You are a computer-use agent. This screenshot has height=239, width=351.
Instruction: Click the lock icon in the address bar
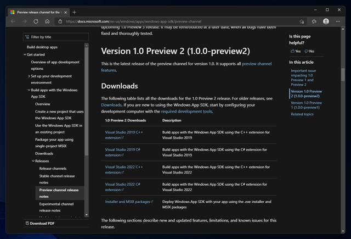click(60, 21)
